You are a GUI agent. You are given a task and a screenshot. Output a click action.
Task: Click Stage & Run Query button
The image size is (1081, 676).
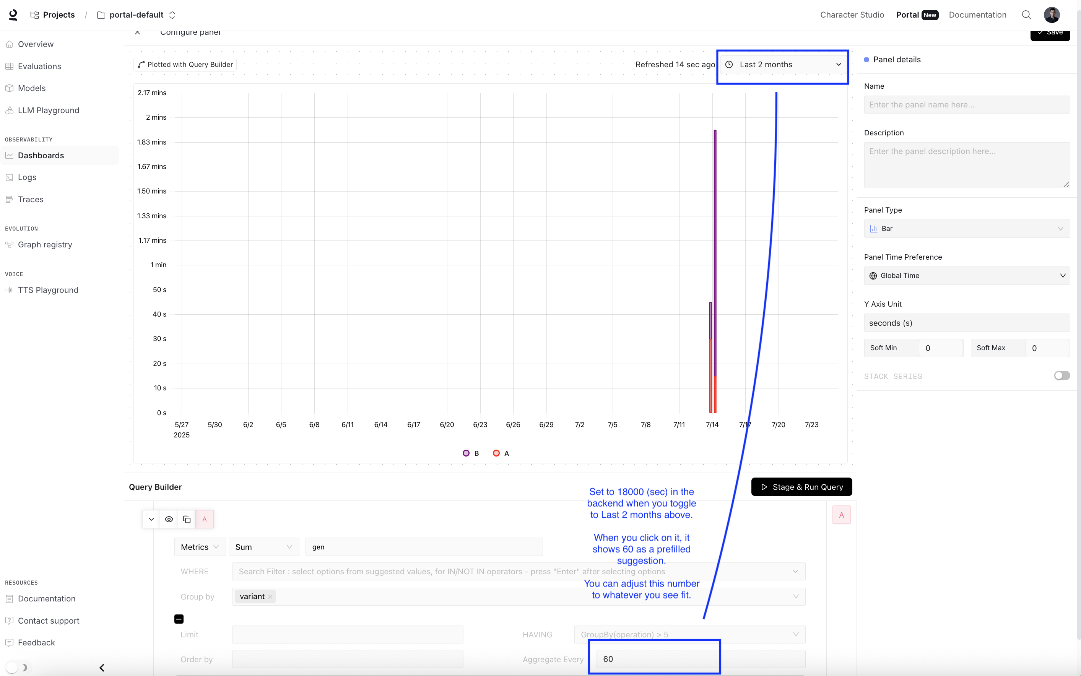801,487
